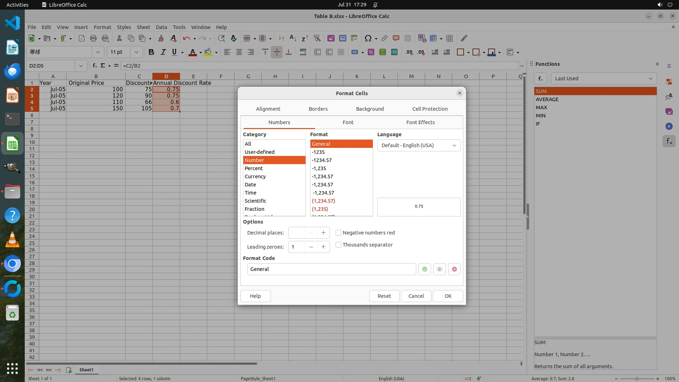Launch VLC from the Ubuntu dock
Viewport: 679px width, 382px height.
coord(12,240)
